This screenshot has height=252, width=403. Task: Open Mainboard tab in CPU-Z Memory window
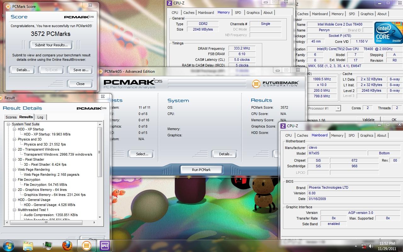pos(206,13)
